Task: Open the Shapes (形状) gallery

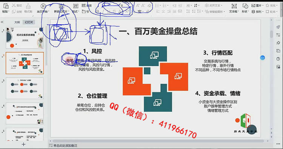Action: point(245,8)
